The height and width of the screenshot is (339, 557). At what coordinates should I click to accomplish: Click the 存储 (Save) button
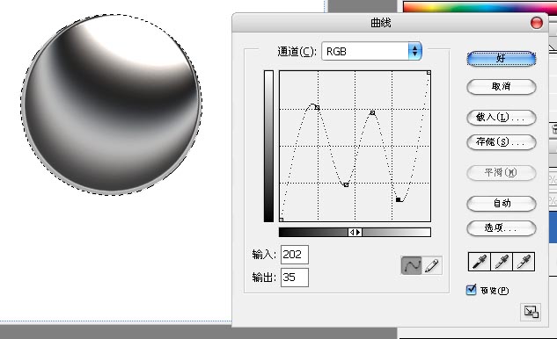[x=502, y=142]
